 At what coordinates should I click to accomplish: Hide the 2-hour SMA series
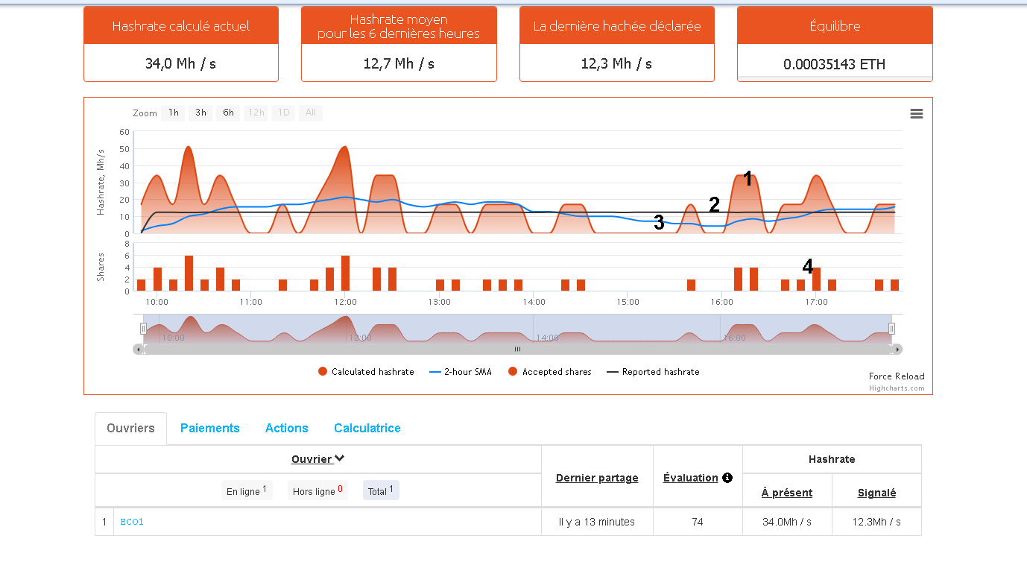461,372
